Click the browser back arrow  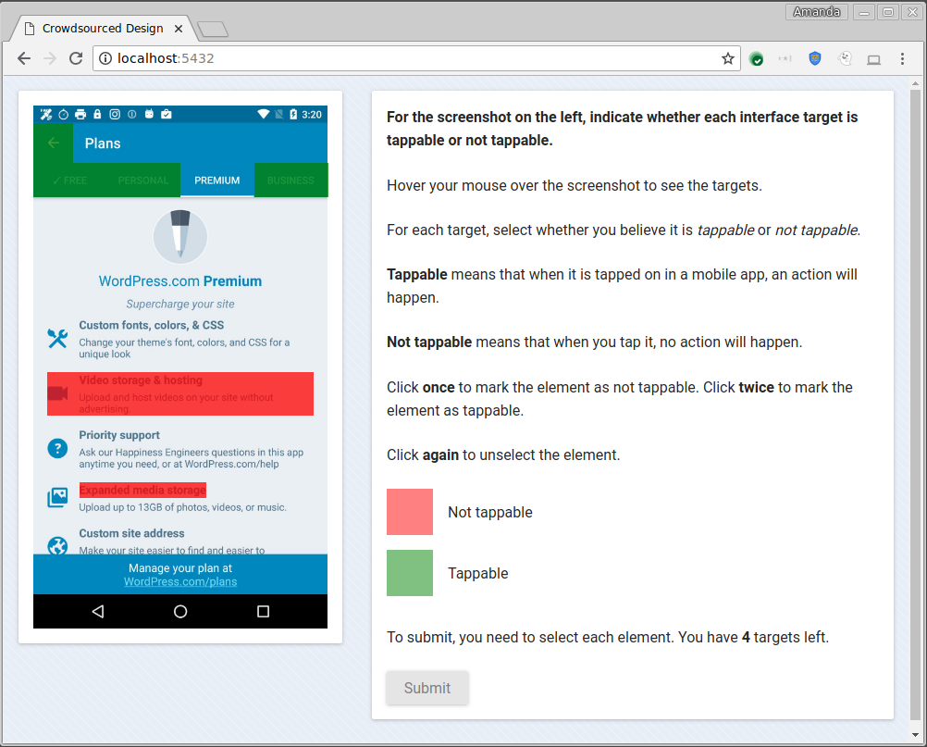(24, 58)
